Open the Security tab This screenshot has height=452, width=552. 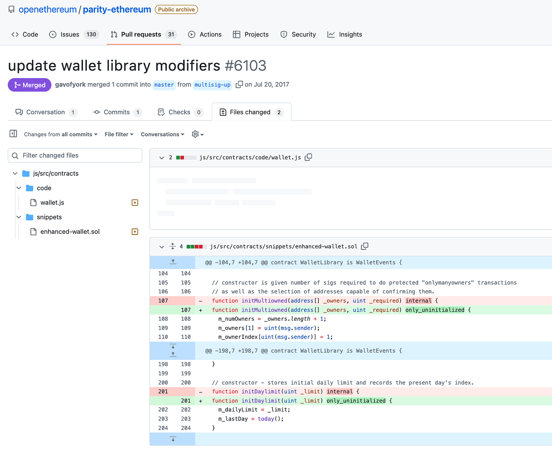pos(298,35)
